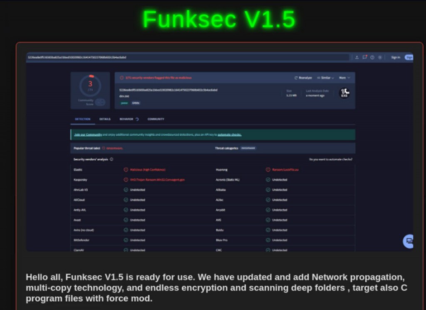Image resolution: width=426 pixels, height=310 pixels.
Task: Open the notifications icon with the red dot
Action: click(365, 57)
